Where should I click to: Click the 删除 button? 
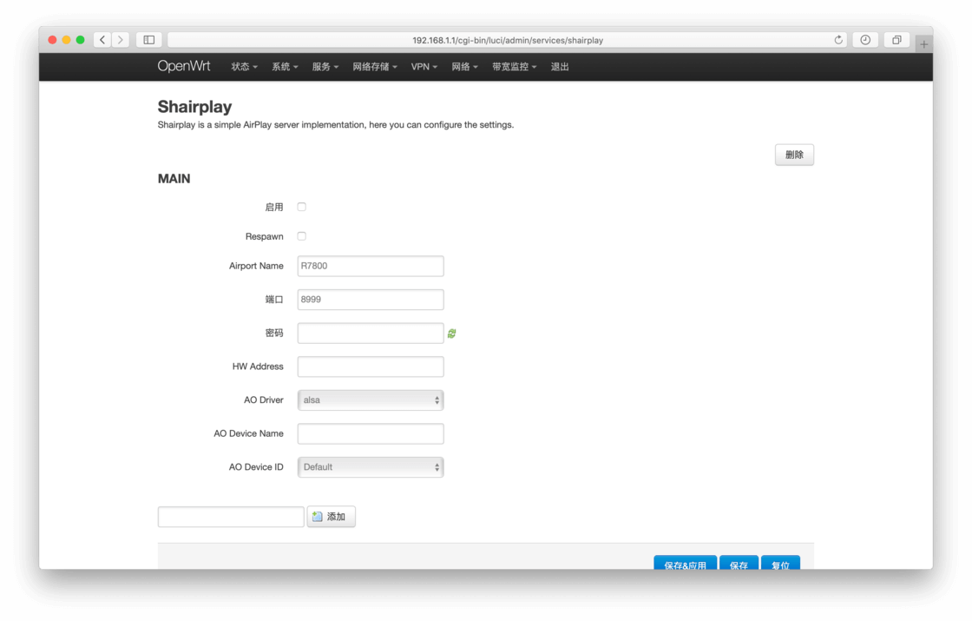(794, 155)
